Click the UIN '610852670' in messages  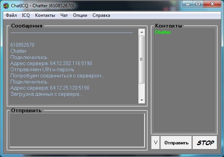click(22, 45)
